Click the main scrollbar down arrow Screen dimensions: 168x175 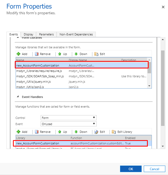163,146
